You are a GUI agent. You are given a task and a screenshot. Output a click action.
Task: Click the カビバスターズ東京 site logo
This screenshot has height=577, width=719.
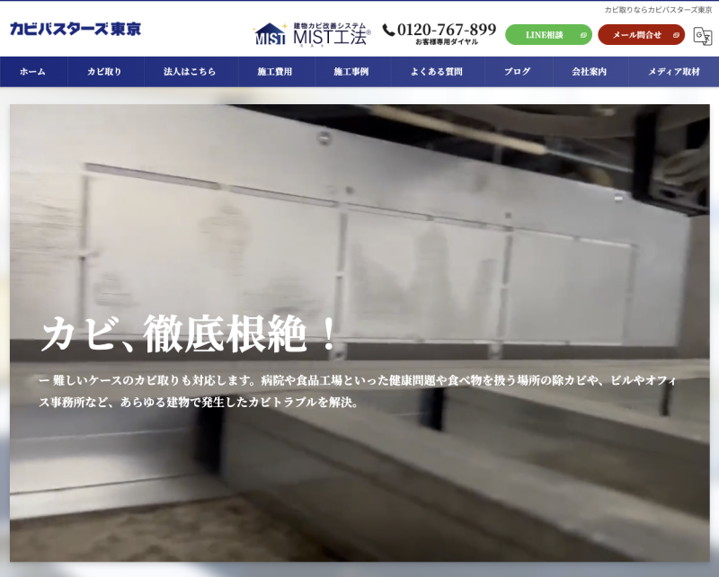tap(75, 29)
